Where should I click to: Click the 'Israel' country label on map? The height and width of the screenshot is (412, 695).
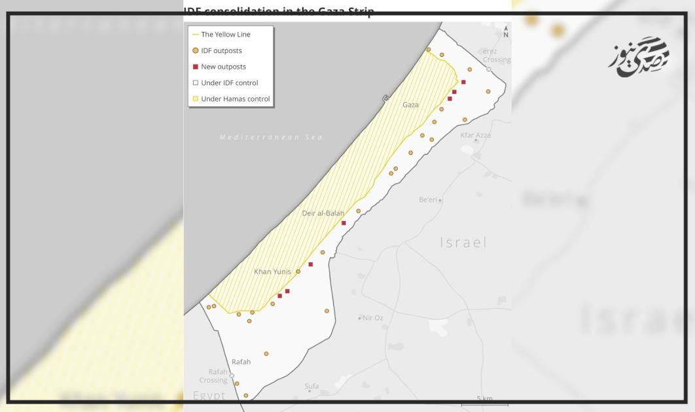click(463, 243)
